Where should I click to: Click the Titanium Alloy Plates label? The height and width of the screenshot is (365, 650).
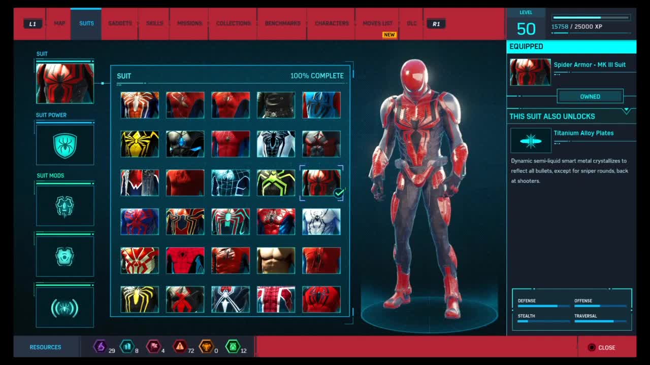(583, 133)
